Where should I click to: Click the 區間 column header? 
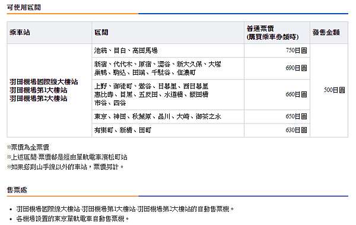(x=101, y=33)
